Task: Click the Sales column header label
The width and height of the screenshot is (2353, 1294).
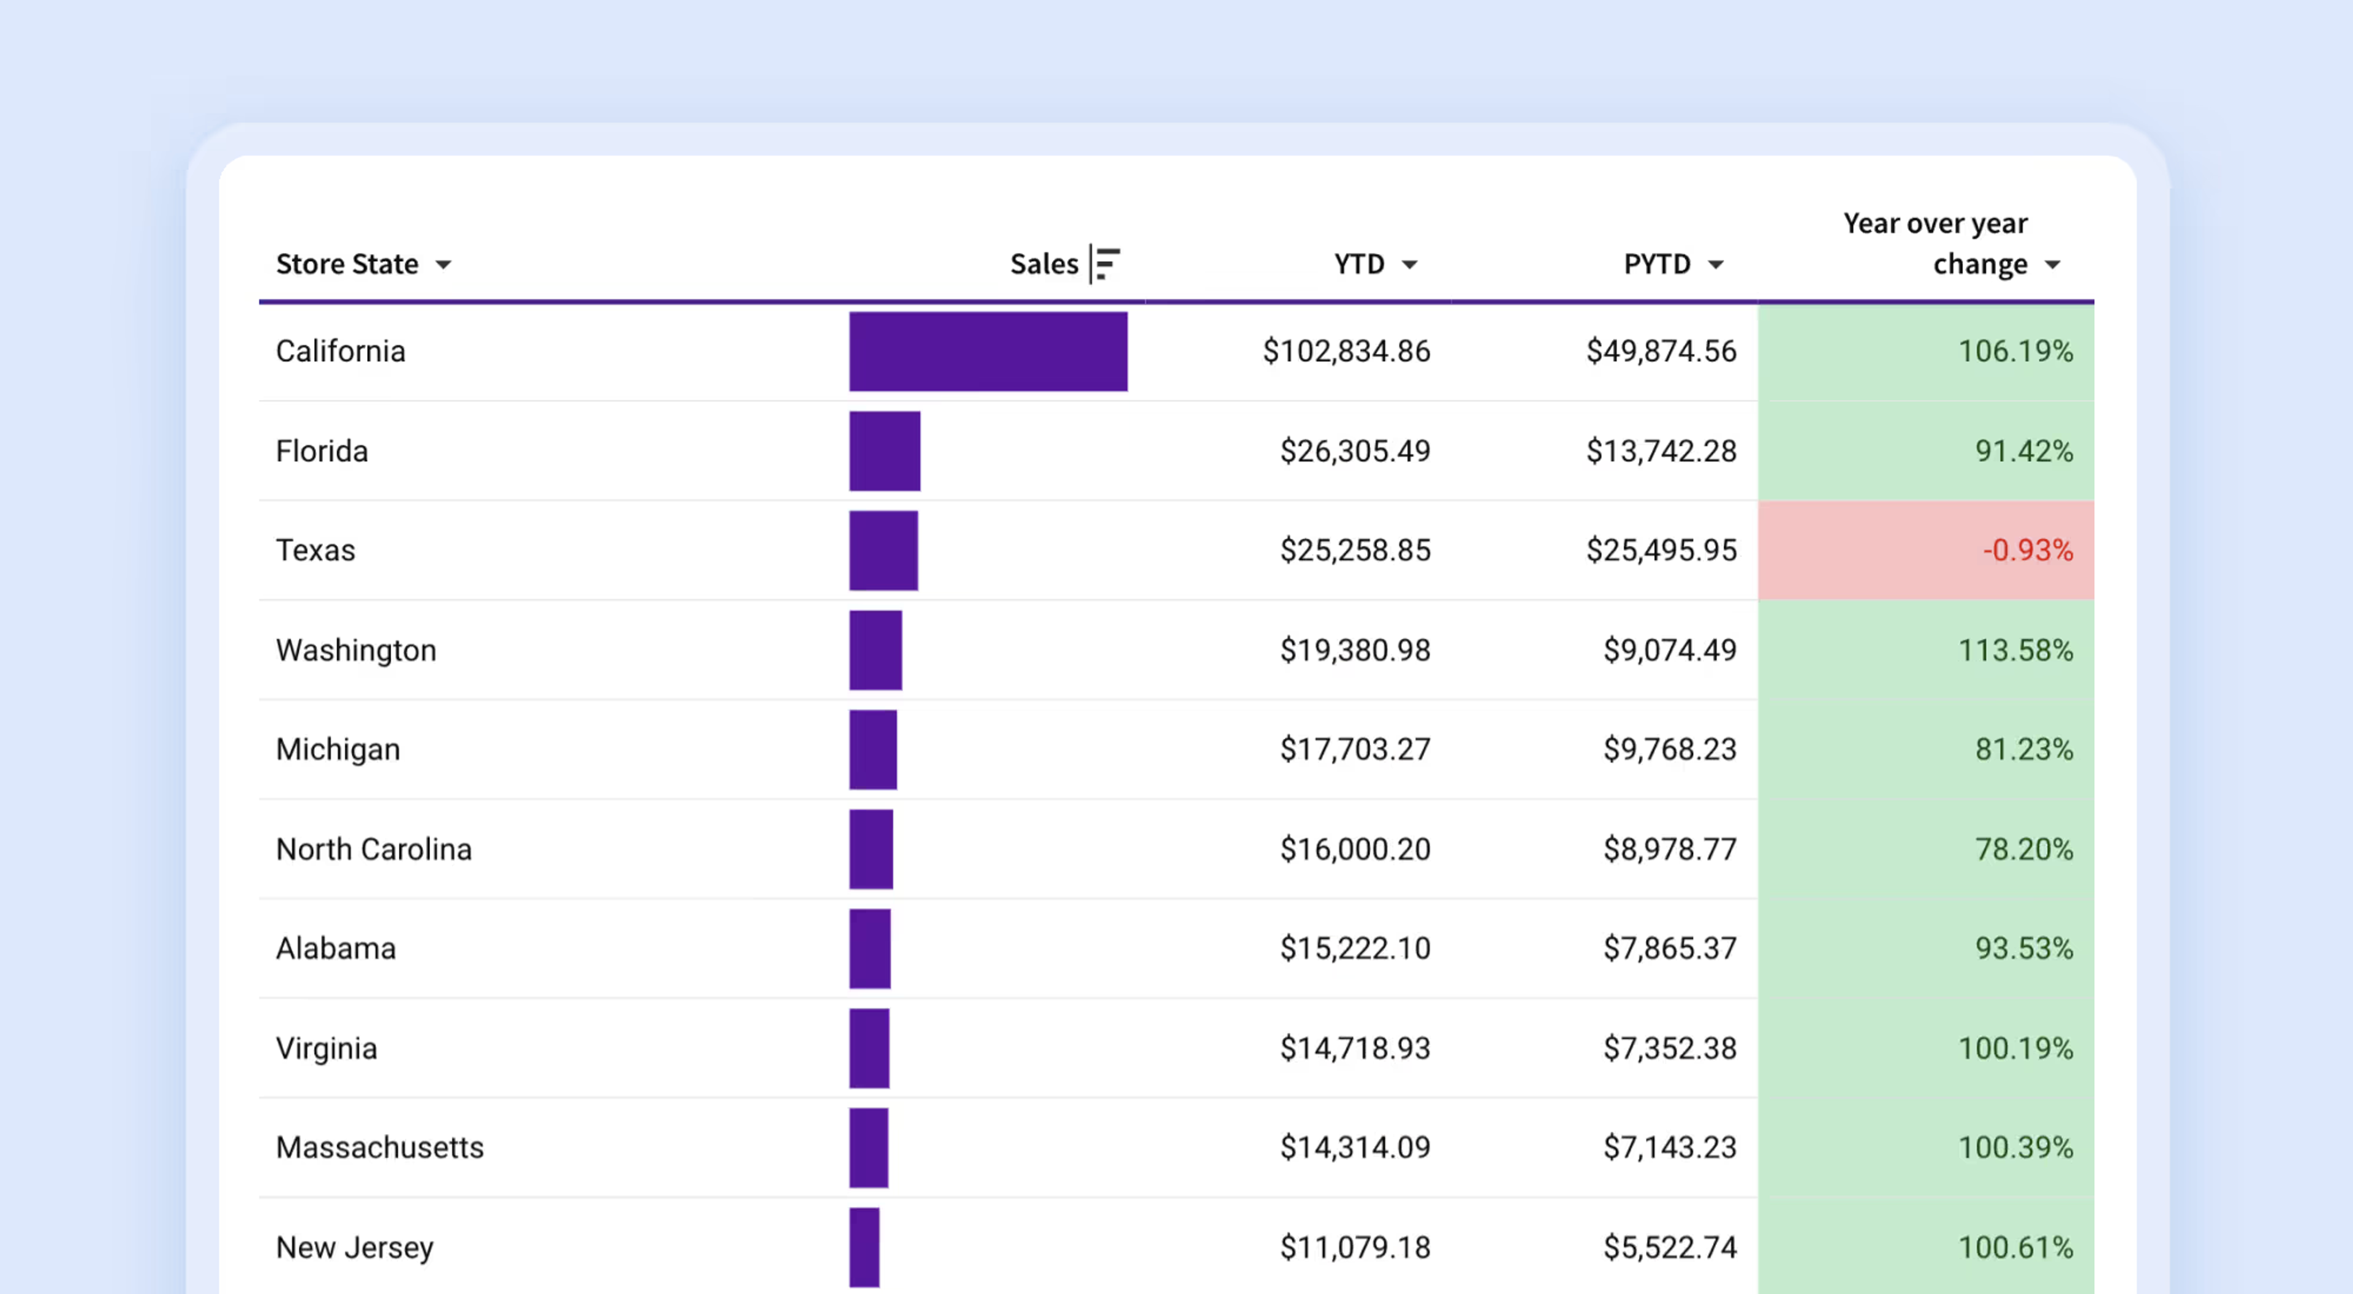Action: 1044,264
